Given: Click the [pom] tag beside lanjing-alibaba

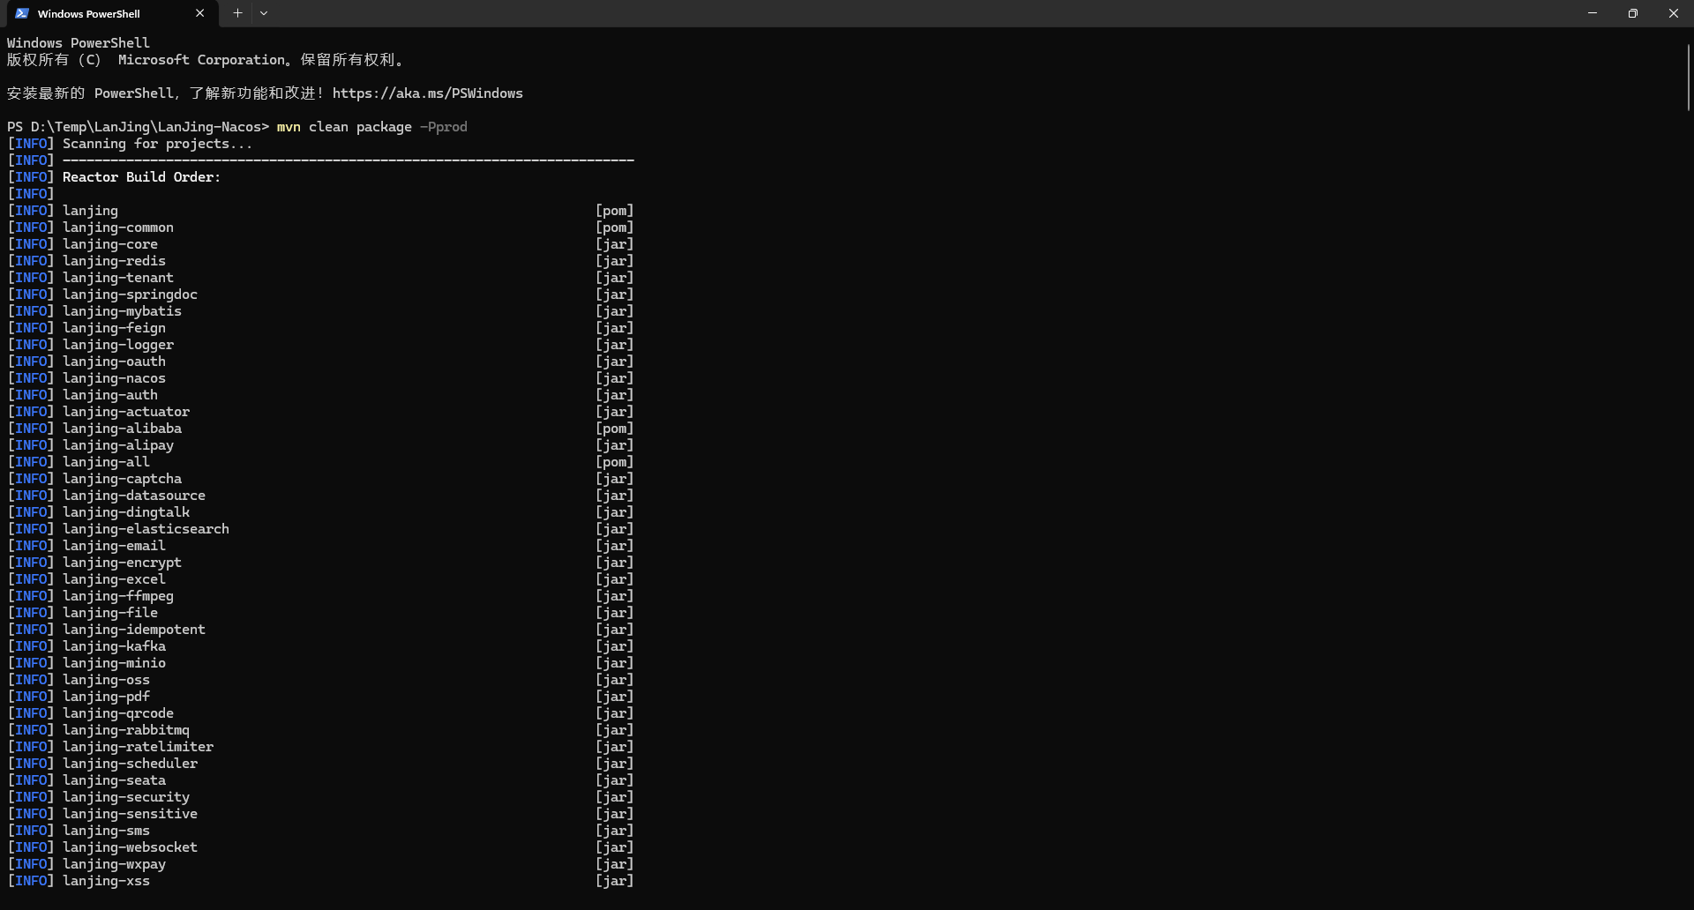Looking at the screenshot, I should pos(615,429).
